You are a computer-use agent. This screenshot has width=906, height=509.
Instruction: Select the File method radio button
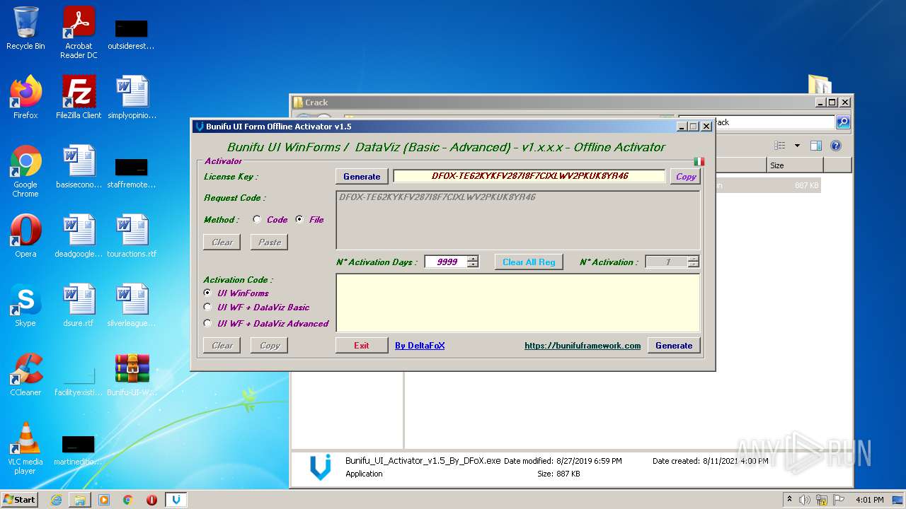click(x=299, y=220)
